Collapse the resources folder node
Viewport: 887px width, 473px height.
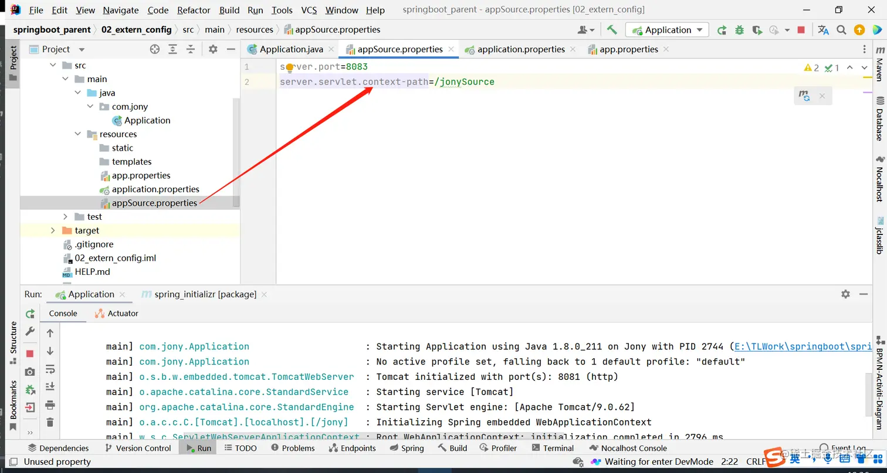pyautogui.click(x=77, y=134)
